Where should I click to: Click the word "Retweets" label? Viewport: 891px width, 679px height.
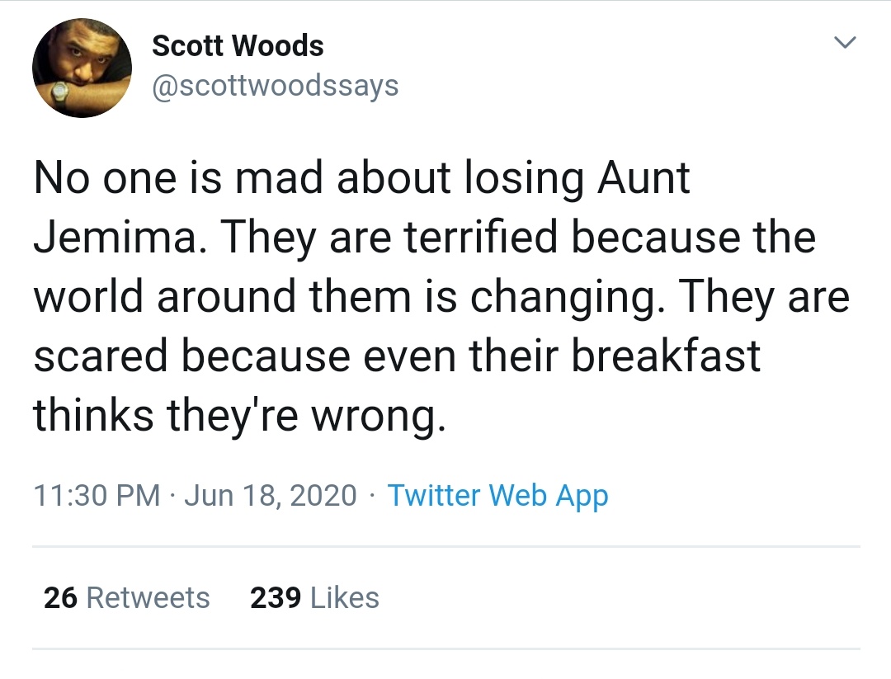pyautogui.click(x=148, y=597)
